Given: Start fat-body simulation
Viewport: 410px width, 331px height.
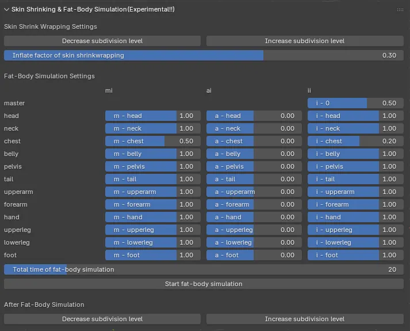Looking at the screenshot, I should pyautogui.click(x=204, y=284).
